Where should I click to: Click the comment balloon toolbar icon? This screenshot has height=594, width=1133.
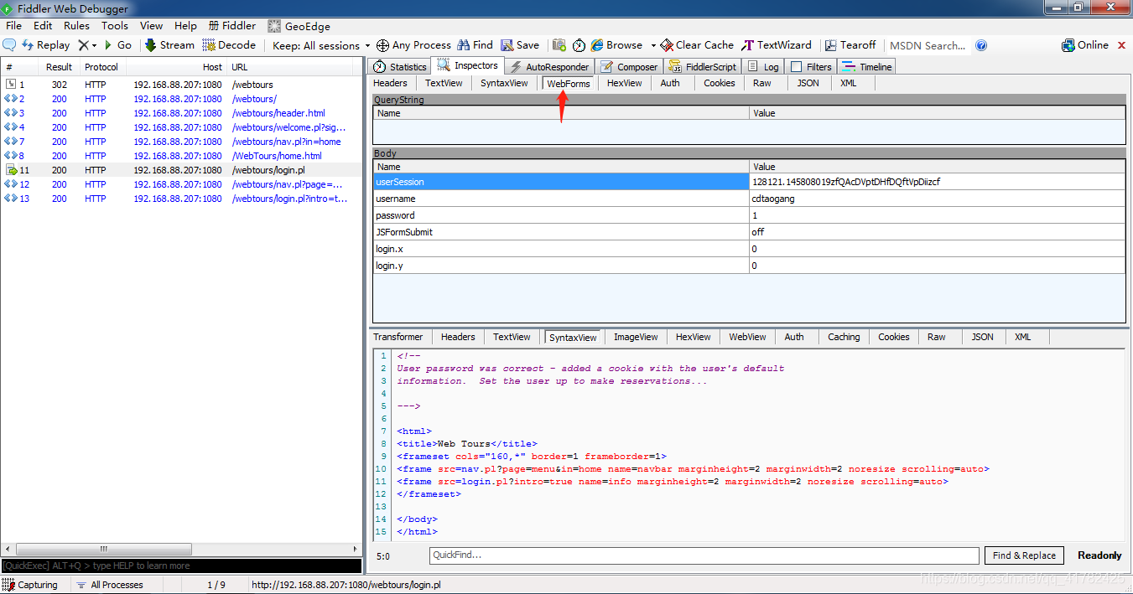pyautogui.click(x=10, y=45)
